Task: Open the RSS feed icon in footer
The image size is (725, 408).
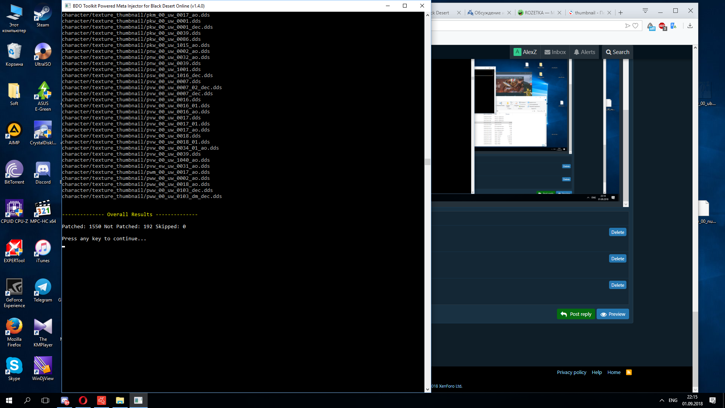Action: click(629, 372)
